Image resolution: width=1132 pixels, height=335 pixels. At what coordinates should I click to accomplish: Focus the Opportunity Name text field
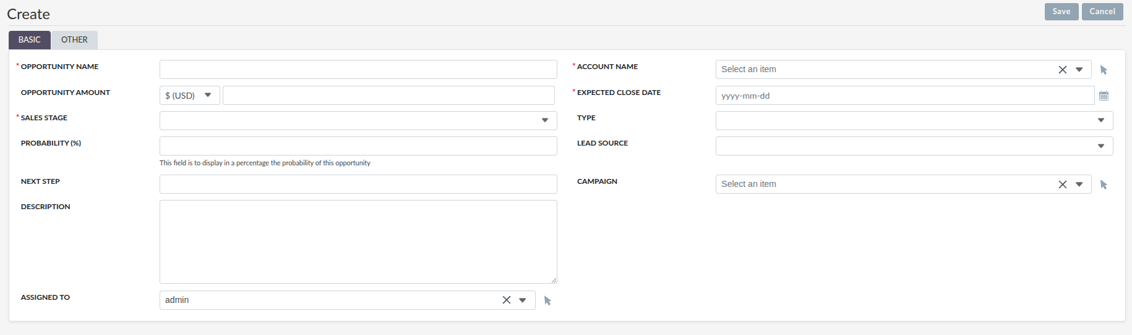358,70
